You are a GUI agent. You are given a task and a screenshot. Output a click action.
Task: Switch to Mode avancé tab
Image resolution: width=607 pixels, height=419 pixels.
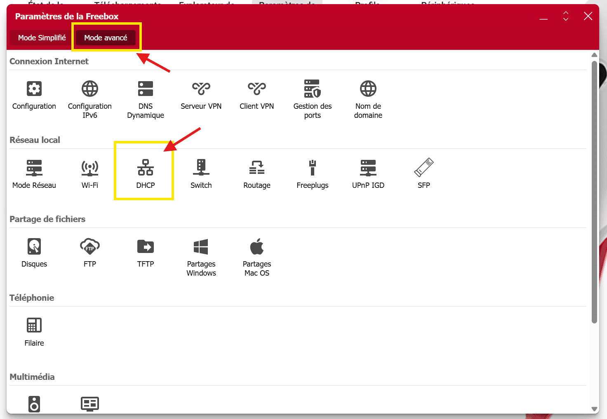pyautogui.click(x=106, y=37)
